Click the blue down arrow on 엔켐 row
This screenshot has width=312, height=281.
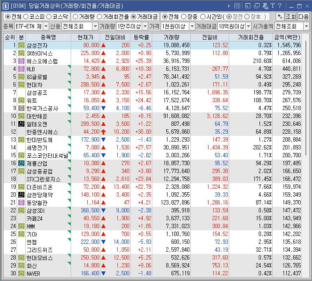tap(103, 242)
